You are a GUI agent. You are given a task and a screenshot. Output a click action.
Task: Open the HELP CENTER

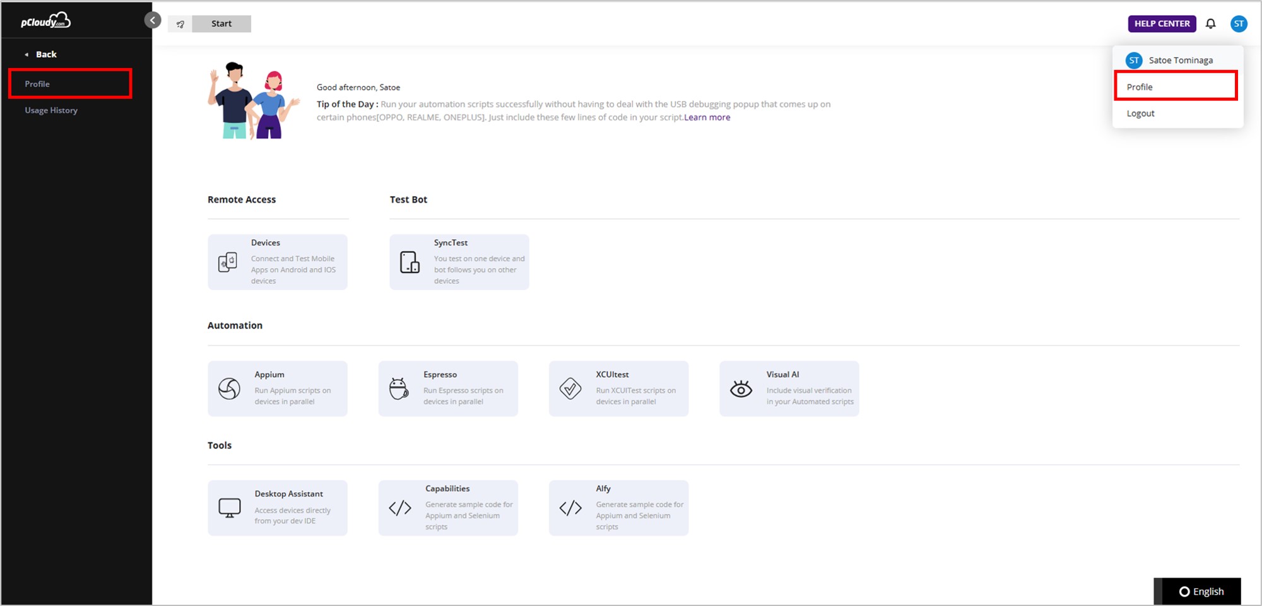(1162, 24)
